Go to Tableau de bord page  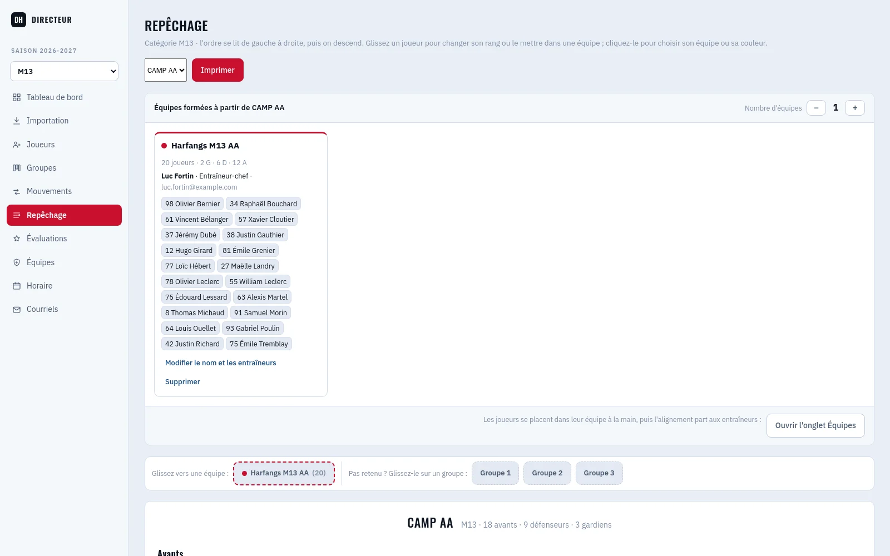click(65, 97)
